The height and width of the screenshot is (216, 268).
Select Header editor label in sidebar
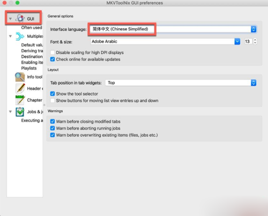point(35,88)
